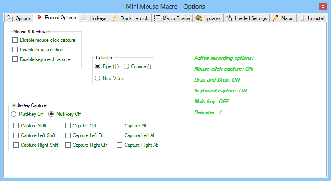Click the 'Keyboard capture: ON' status text
This screenshot has width=331, height=181.
pyautogui.click(x=220, y=91)
